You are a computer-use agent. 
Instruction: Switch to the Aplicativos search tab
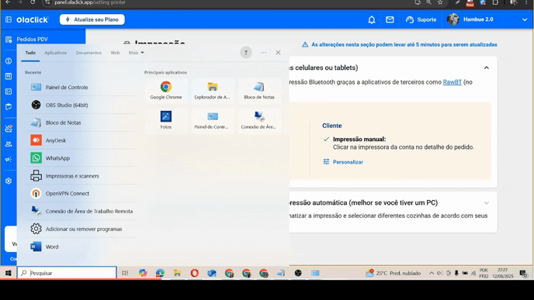click(x=56, y=53)
